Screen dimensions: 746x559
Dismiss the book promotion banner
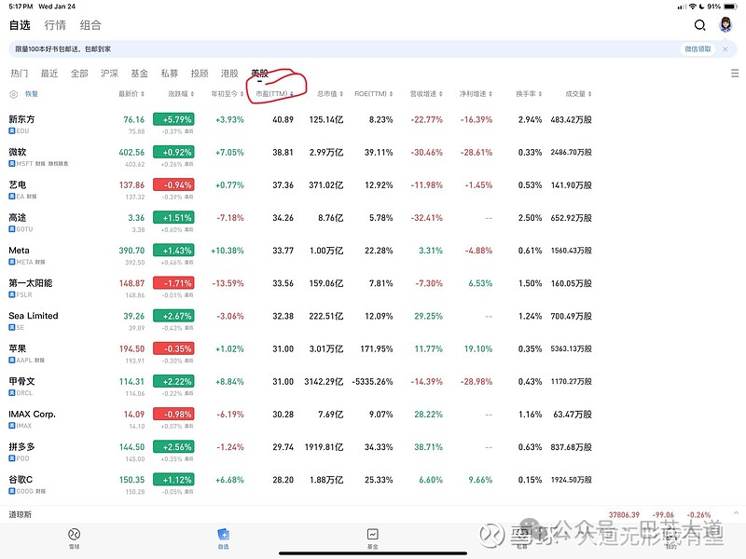[x=725, y=49]
